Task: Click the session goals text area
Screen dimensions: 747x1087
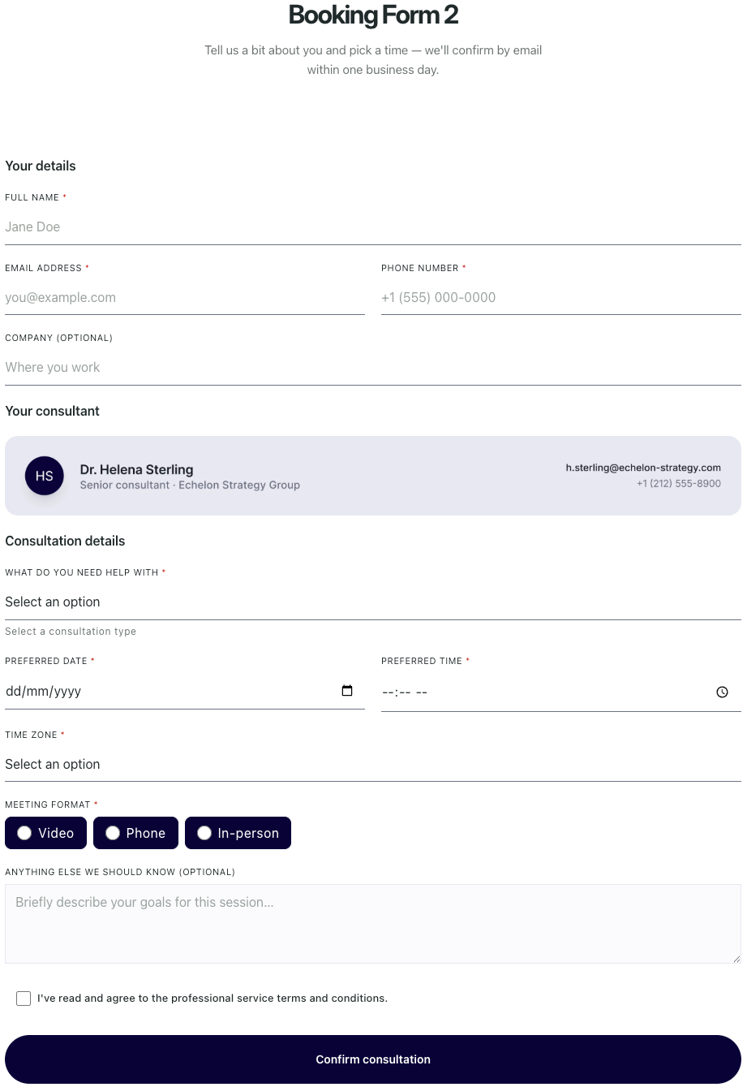Action: point(373,924)
